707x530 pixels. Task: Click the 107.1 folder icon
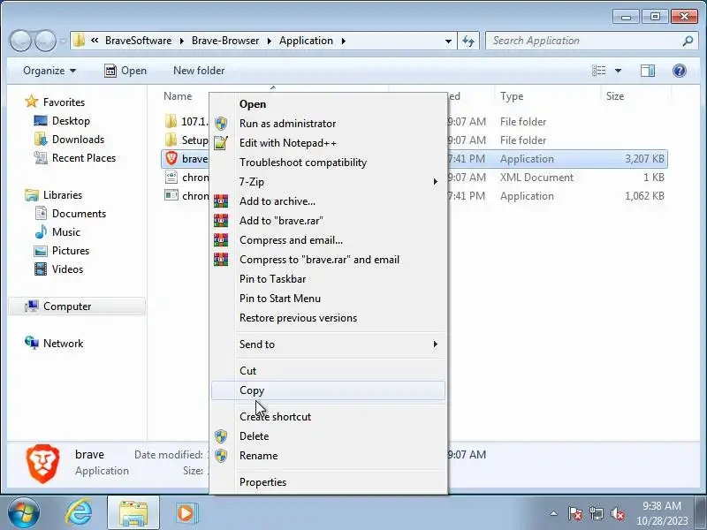171,121
